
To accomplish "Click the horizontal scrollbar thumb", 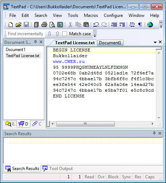I will [85, 124].
